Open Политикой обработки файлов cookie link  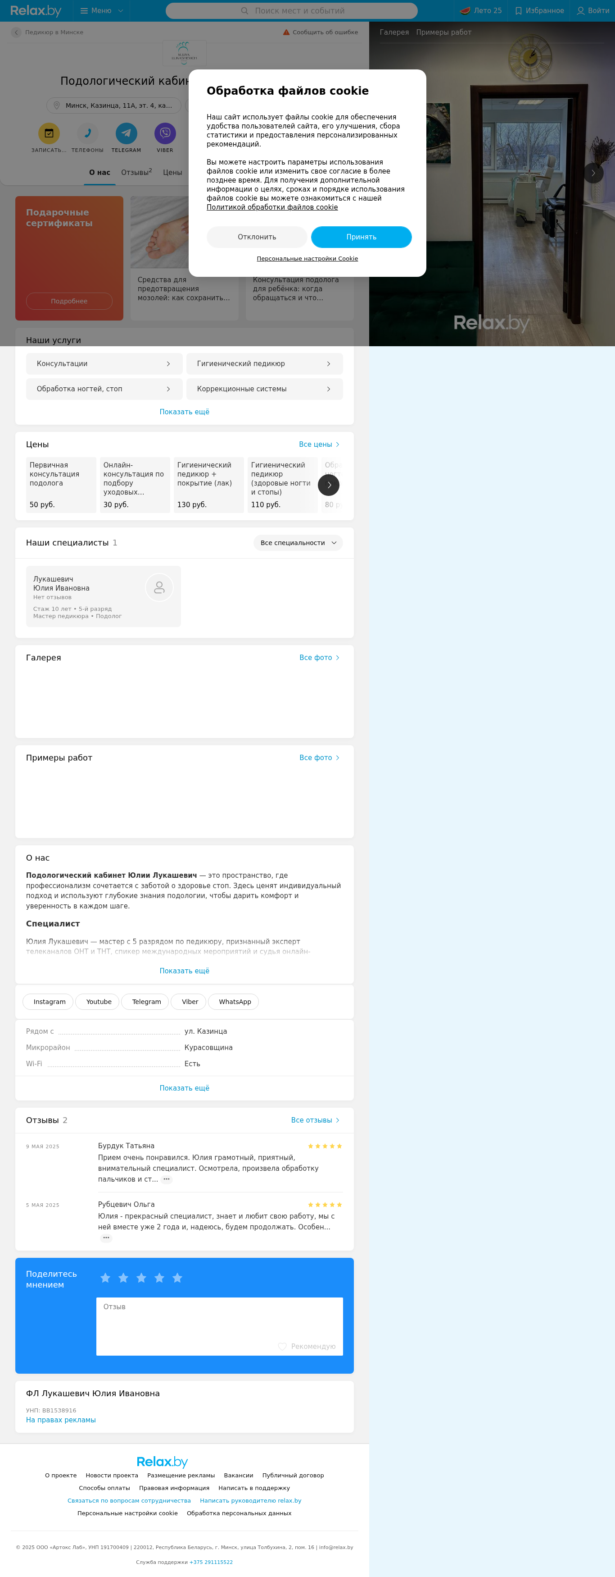pyautogui.click(x=272, y=207)
